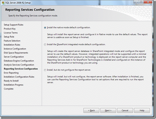Click License Terms step
Viewport: 156px width, 119px height.
(11, 33)
